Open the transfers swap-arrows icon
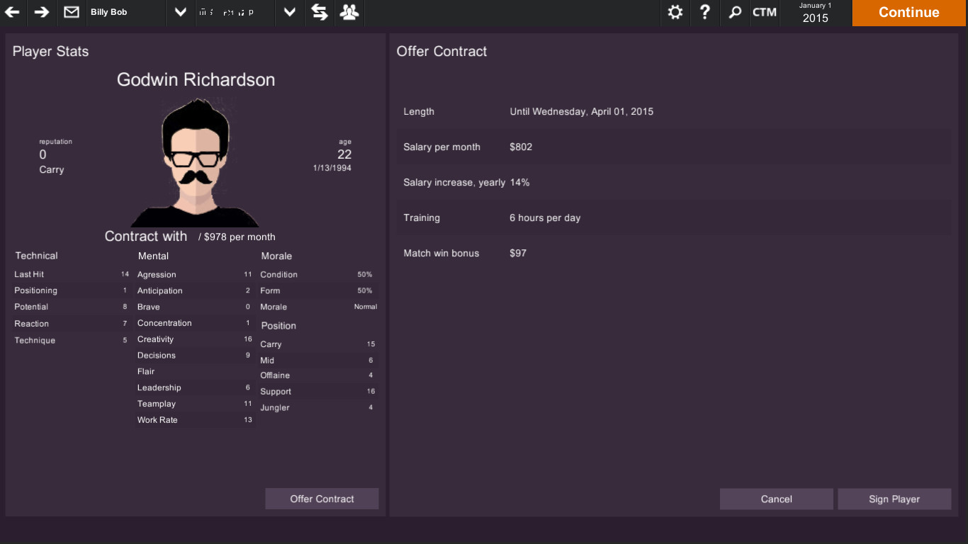968x544 pixels. (319, 12)
